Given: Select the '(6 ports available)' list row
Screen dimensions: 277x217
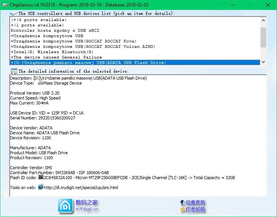Looking at the screenshot, I should coord(135,20).
